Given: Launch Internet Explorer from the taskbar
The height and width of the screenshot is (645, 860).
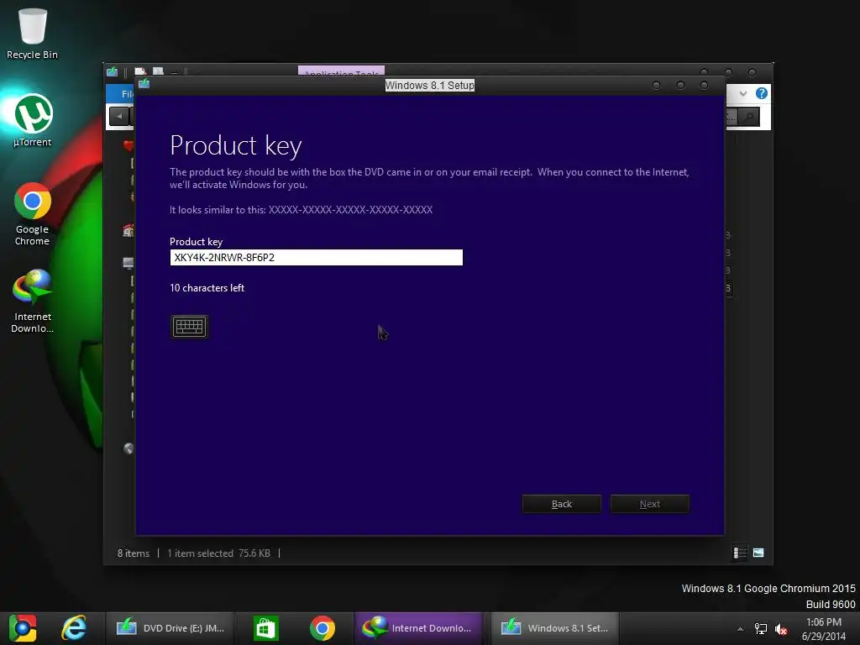Looking at the screenshot, I should click(74, 628).
